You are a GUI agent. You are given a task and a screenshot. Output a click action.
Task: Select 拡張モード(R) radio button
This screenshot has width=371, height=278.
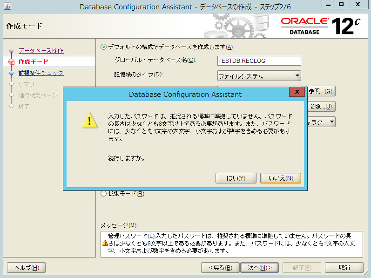(x=103, y=194)
